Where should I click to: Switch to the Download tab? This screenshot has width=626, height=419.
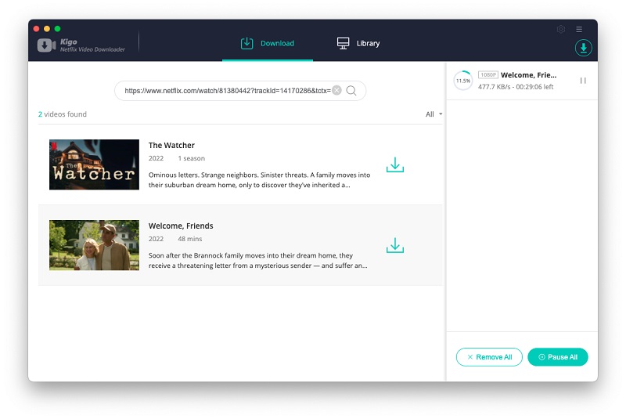coord(268,43)
